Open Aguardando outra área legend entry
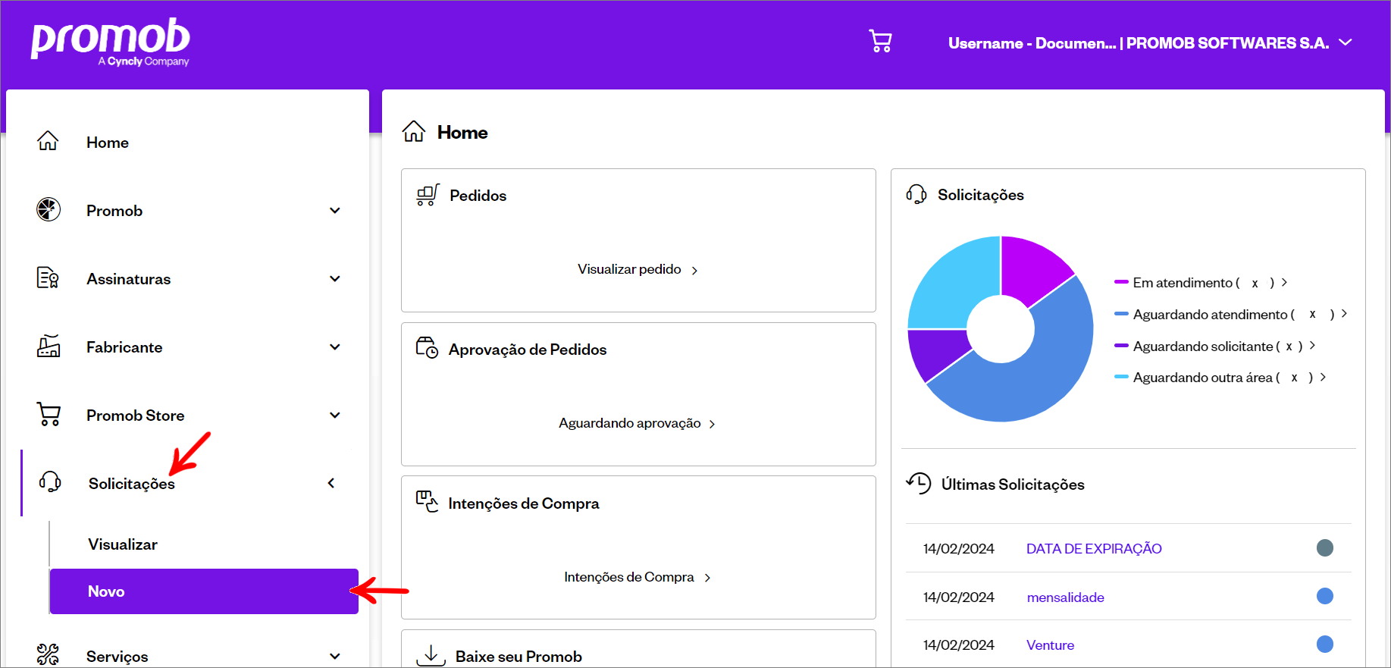 click(x=1220, y=378)
